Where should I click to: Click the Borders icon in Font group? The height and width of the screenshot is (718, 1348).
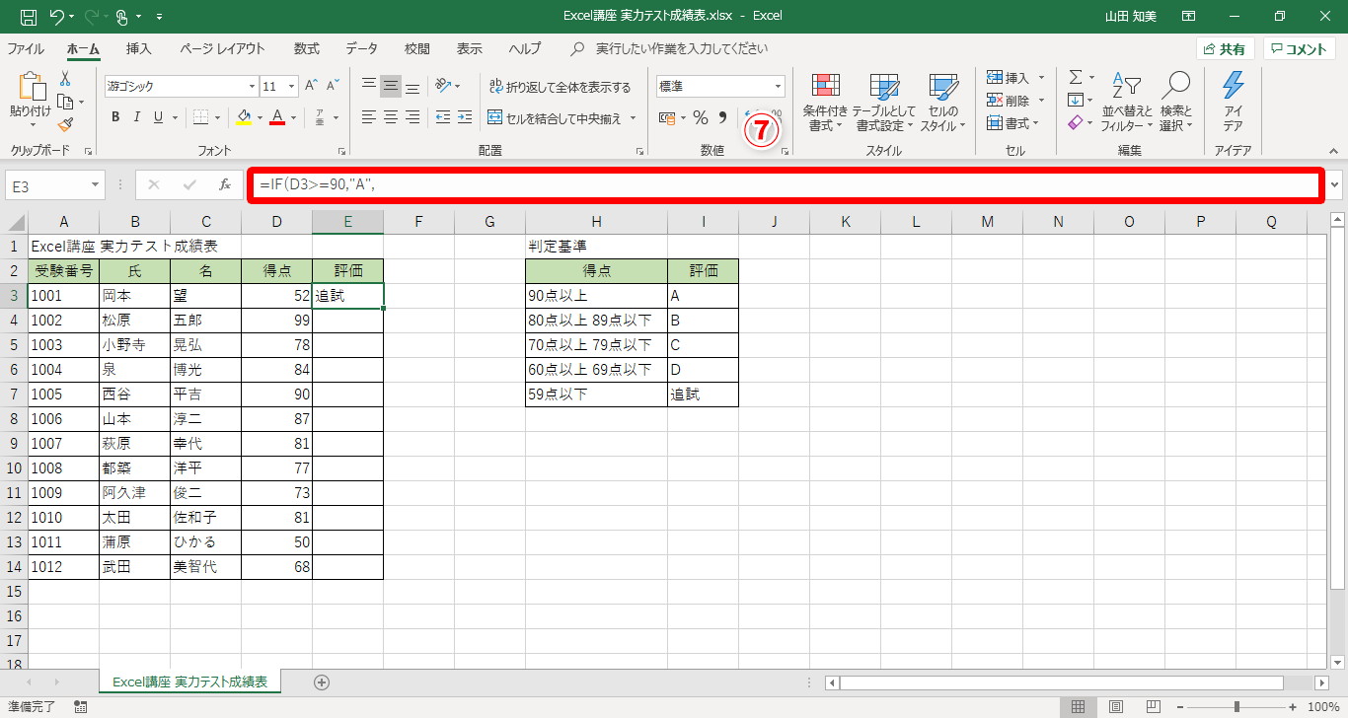200,117
